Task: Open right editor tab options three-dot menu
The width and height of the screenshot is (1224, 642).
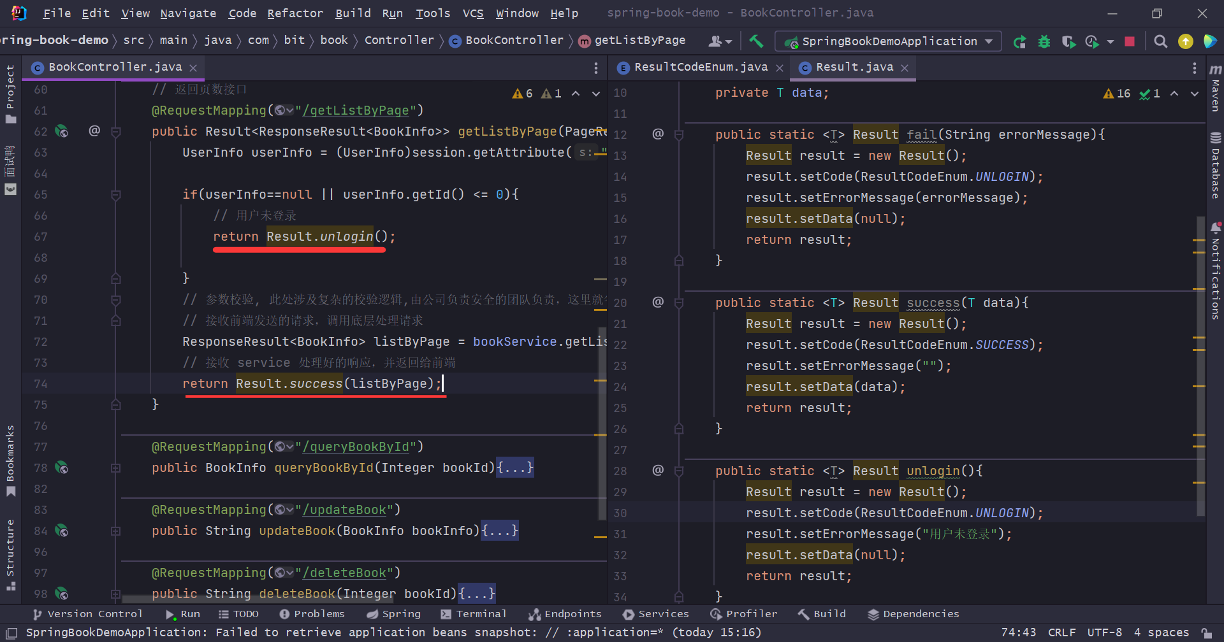Action: click(1195, 68)
